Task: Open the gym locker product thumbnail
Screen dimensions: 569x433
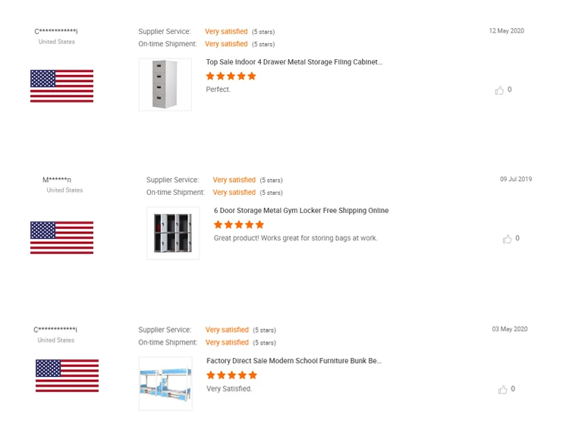Action: (x=173, y=234)
